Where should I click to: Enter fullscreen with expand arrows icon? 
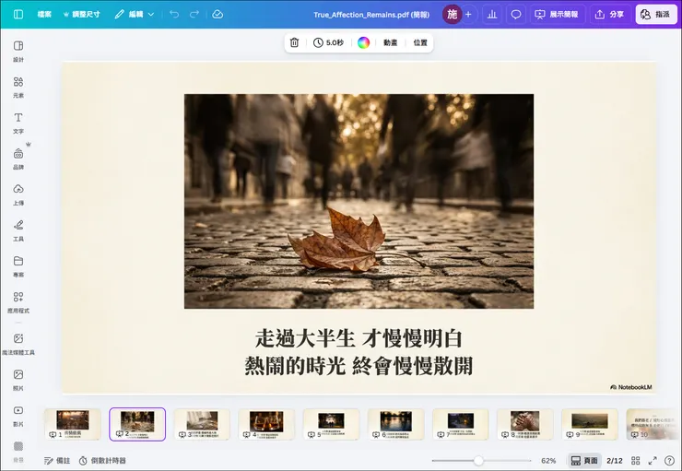coord(653,461)
